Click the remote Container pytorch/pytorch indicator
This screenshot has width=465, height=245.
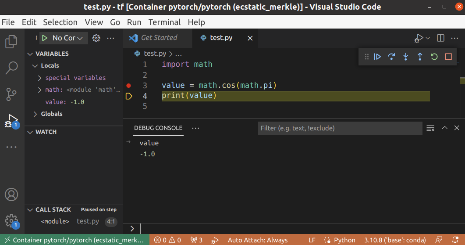(75, 240)
